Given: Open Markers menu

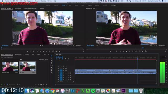Looking at the screenshot, I should [37, 1].
